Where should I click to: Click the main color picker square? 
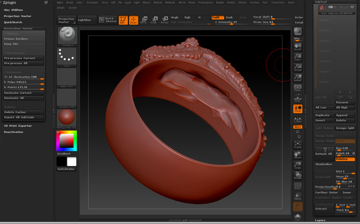click(66, 141)
